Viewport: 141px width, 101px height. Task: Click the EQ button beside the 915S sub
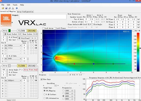(x=6, y=59)
